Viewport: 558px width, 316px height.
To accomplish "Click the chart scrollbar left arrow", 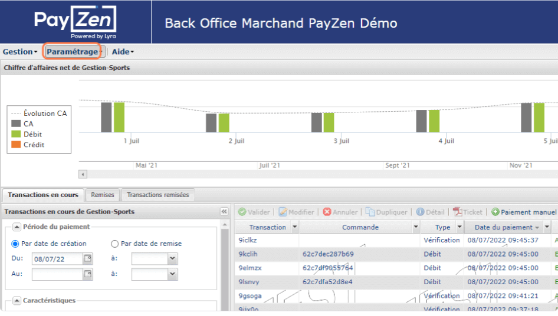I will pyautogui.click(x=83, y=174).
